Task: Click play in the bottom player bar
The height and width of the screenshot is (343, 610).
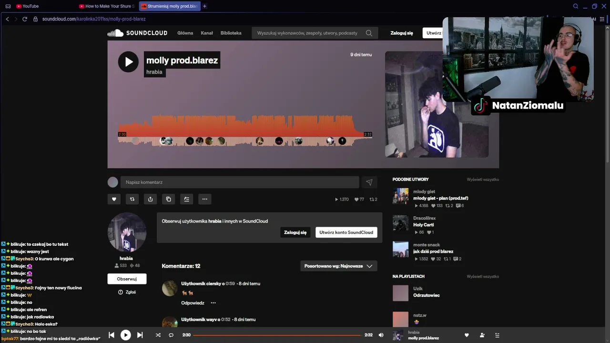Action: pyautogui.click(x=126, y=335)
